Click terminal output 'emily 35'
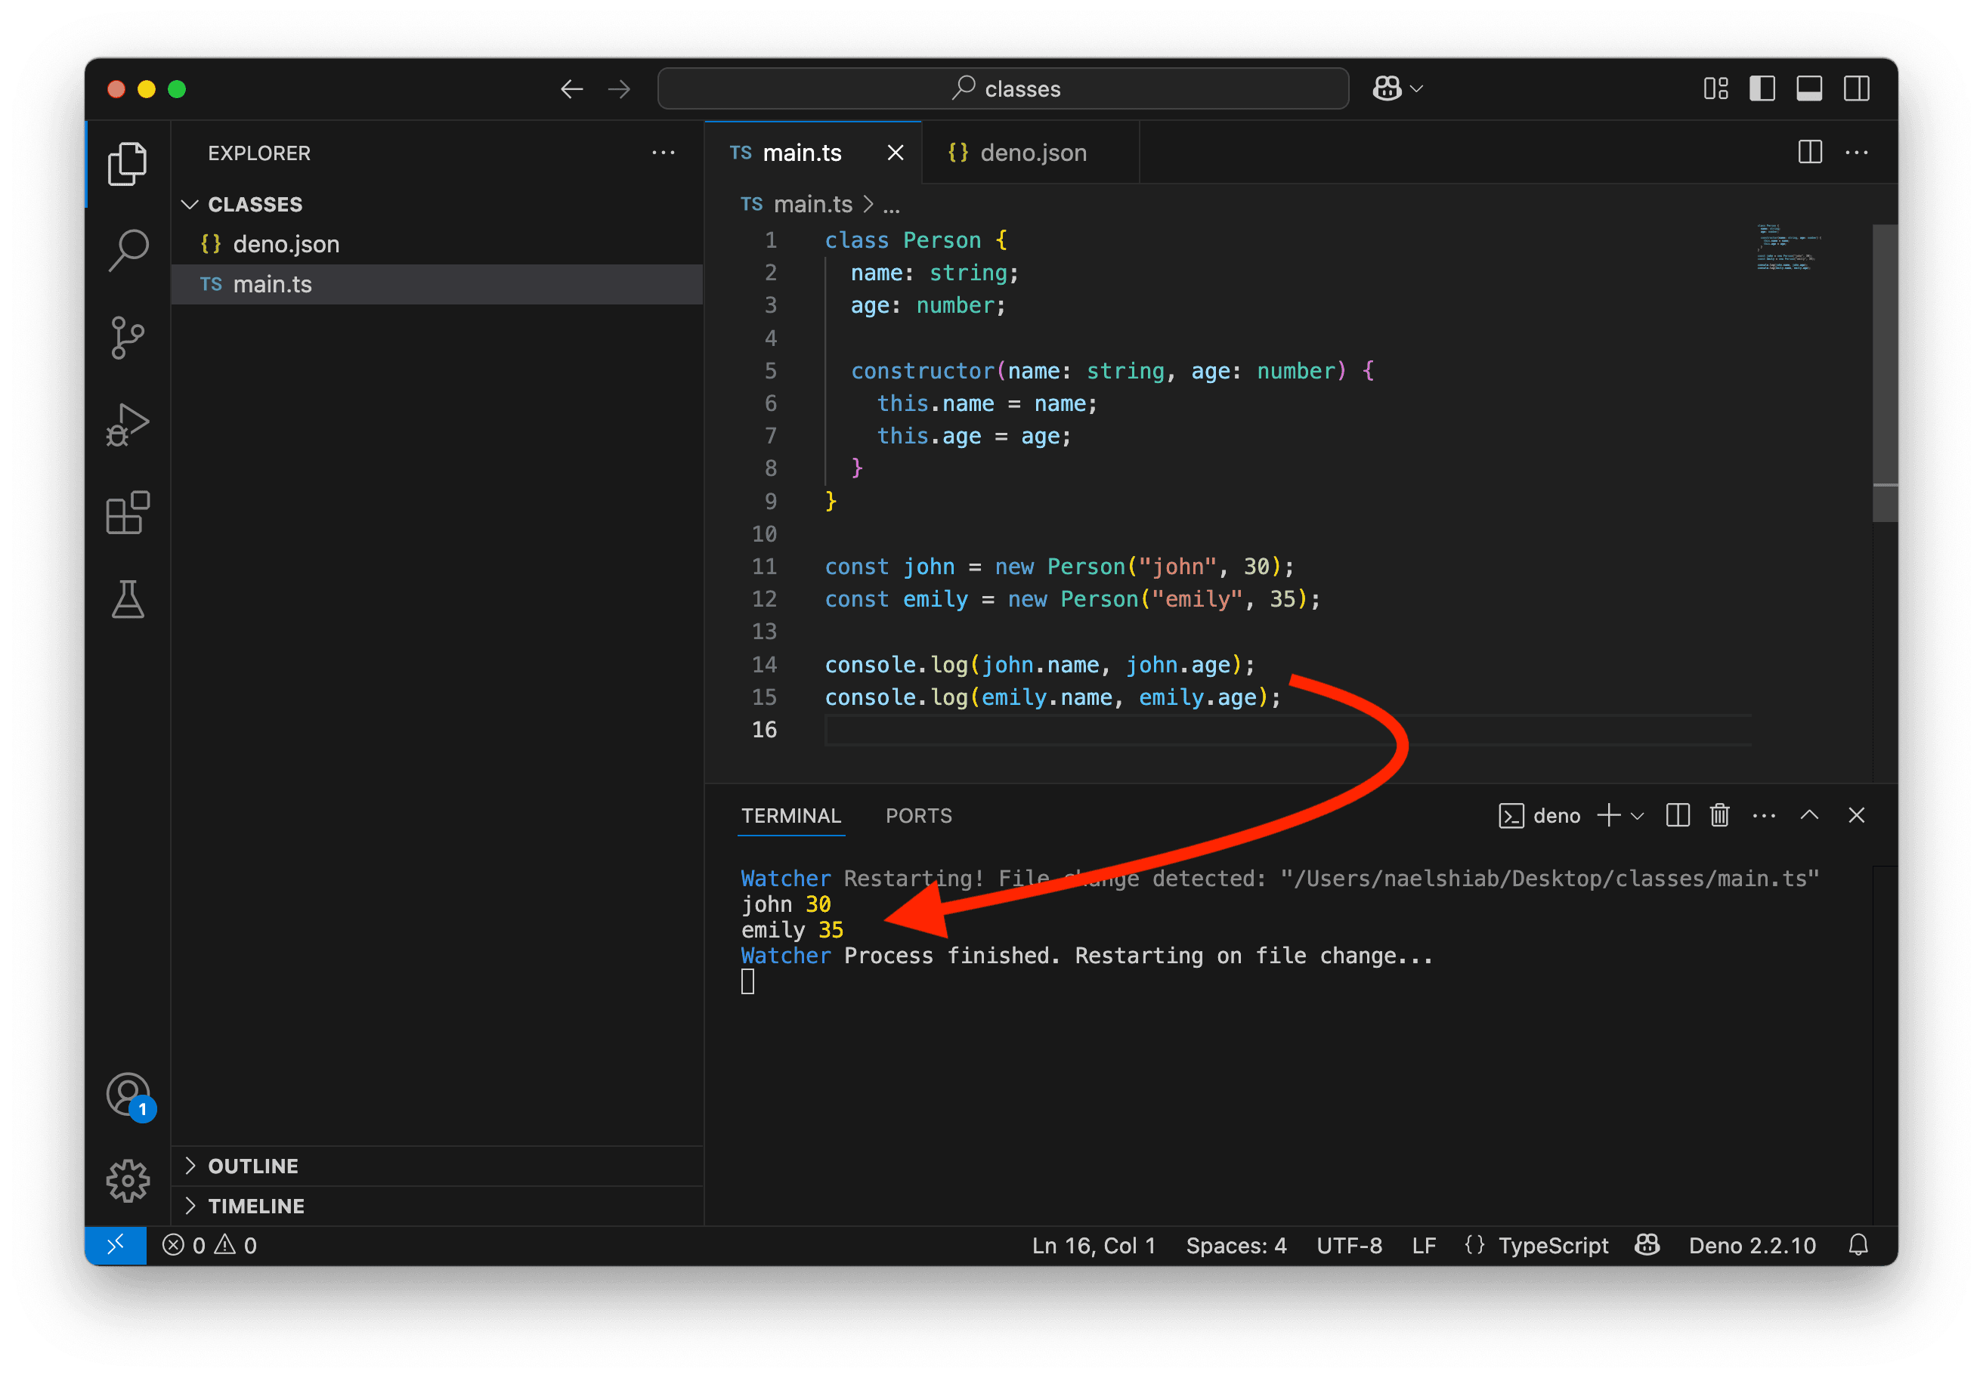 [792, 930]
